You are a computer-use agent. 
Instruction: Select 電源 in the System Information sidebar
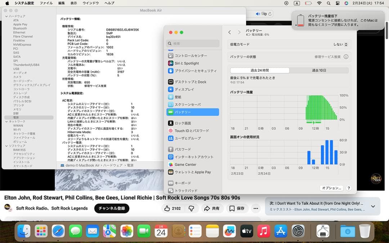pyautogui.click(x=15, y=117)
